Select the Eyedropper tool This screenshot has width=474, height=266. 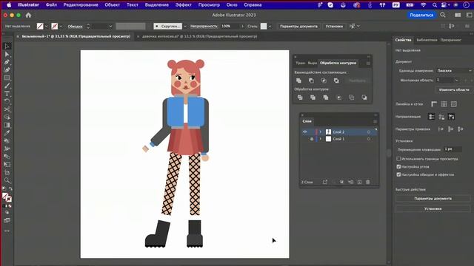point(7,133)
